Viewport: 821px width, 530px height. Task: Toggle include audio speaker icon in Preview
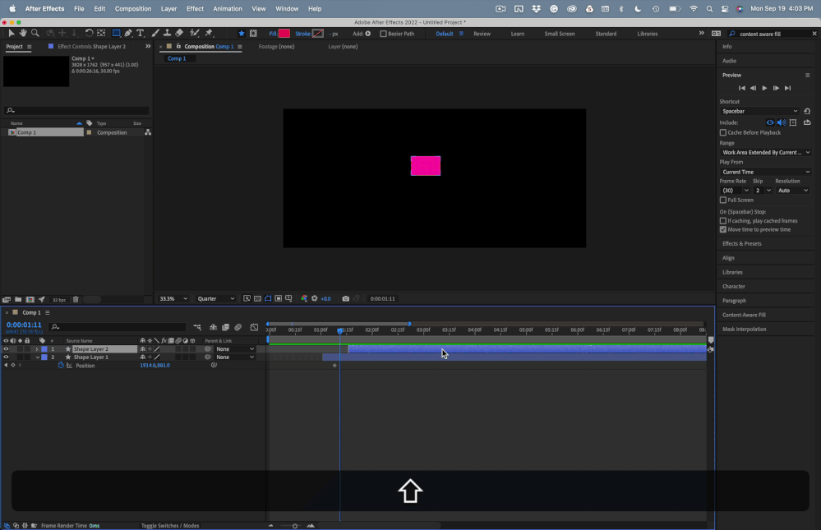tap(782, 122)
